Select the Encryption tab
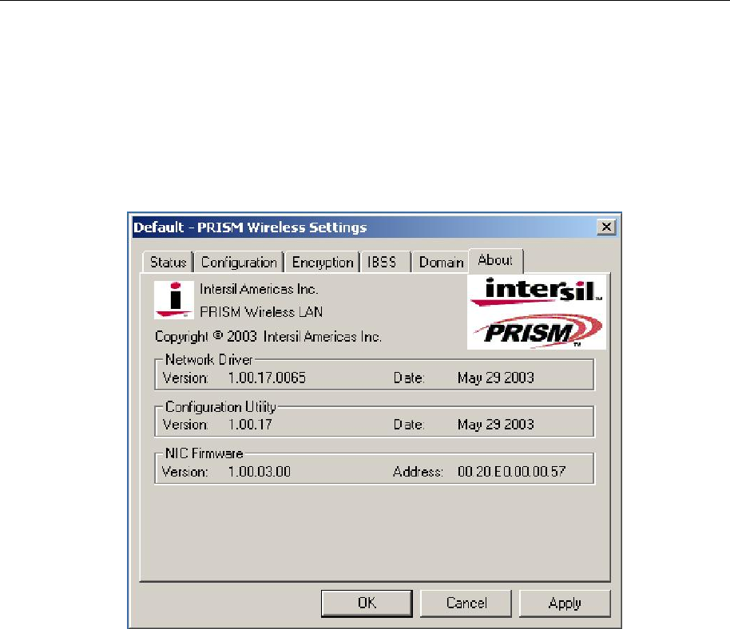 (322, 263)
